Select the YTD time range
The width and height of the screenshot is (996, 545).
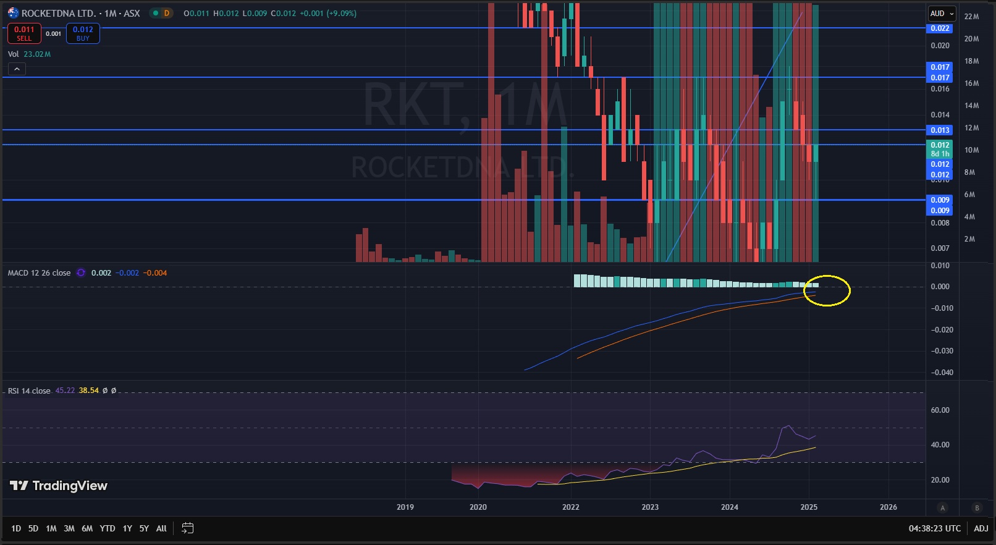[108, 528]
